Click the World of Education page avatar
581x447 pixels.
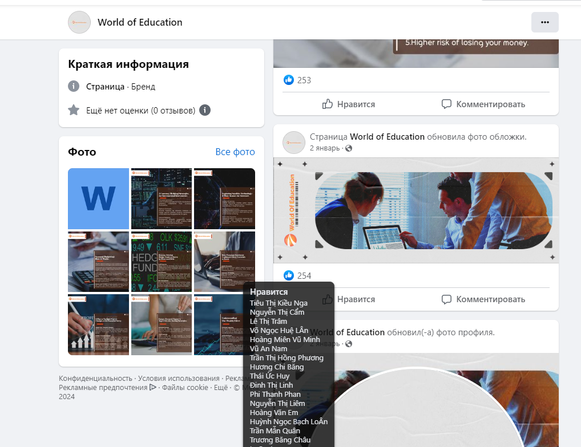(79, 22)
